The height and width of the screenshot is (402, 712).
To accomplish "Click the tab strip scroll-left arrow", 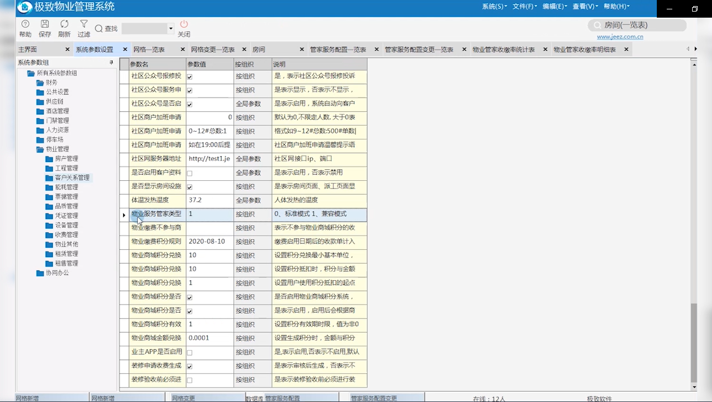I will tap(688, 49).
